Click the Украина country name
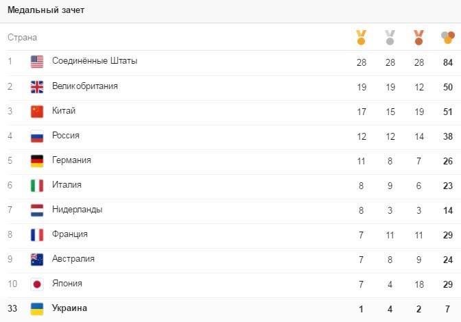The height and width of the screenshot is (322, 461). [70, 308]
